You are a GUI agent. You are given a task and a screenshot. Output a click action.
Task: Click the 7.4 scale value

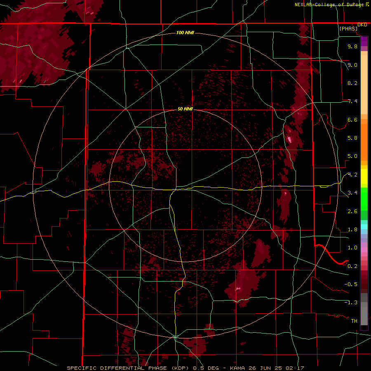[352, 101]
